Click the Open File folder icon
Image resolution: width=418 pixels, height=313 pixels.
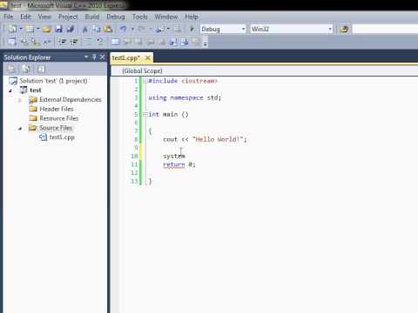coord(46,29)
